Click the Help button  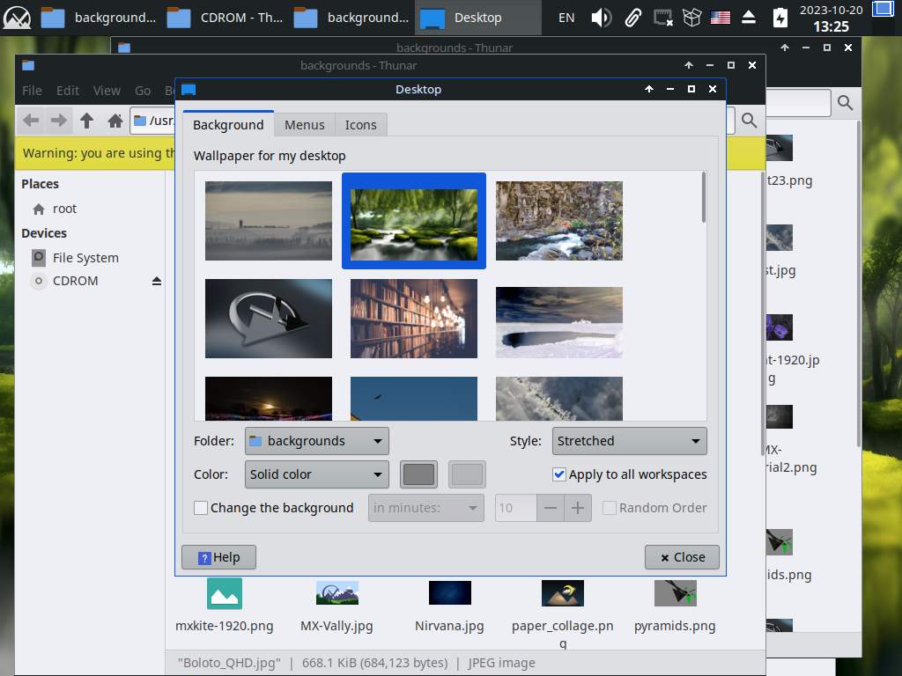tap(218, 557)
